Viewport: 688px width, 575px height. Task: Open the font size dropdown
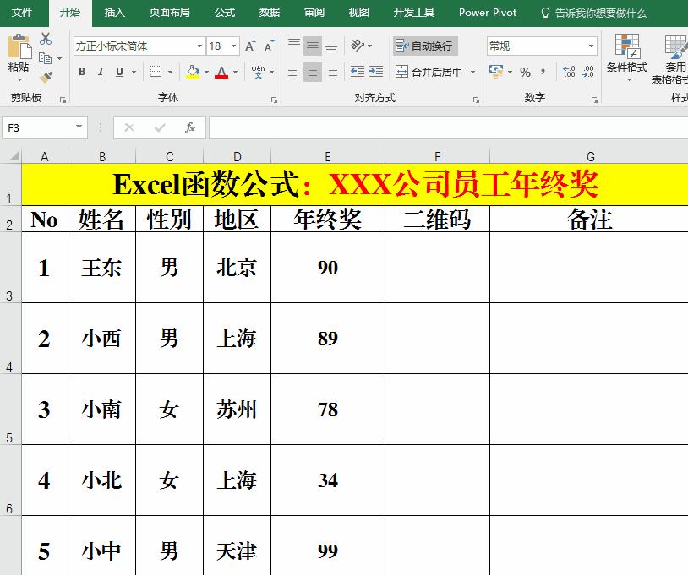(x=234, y=46)
